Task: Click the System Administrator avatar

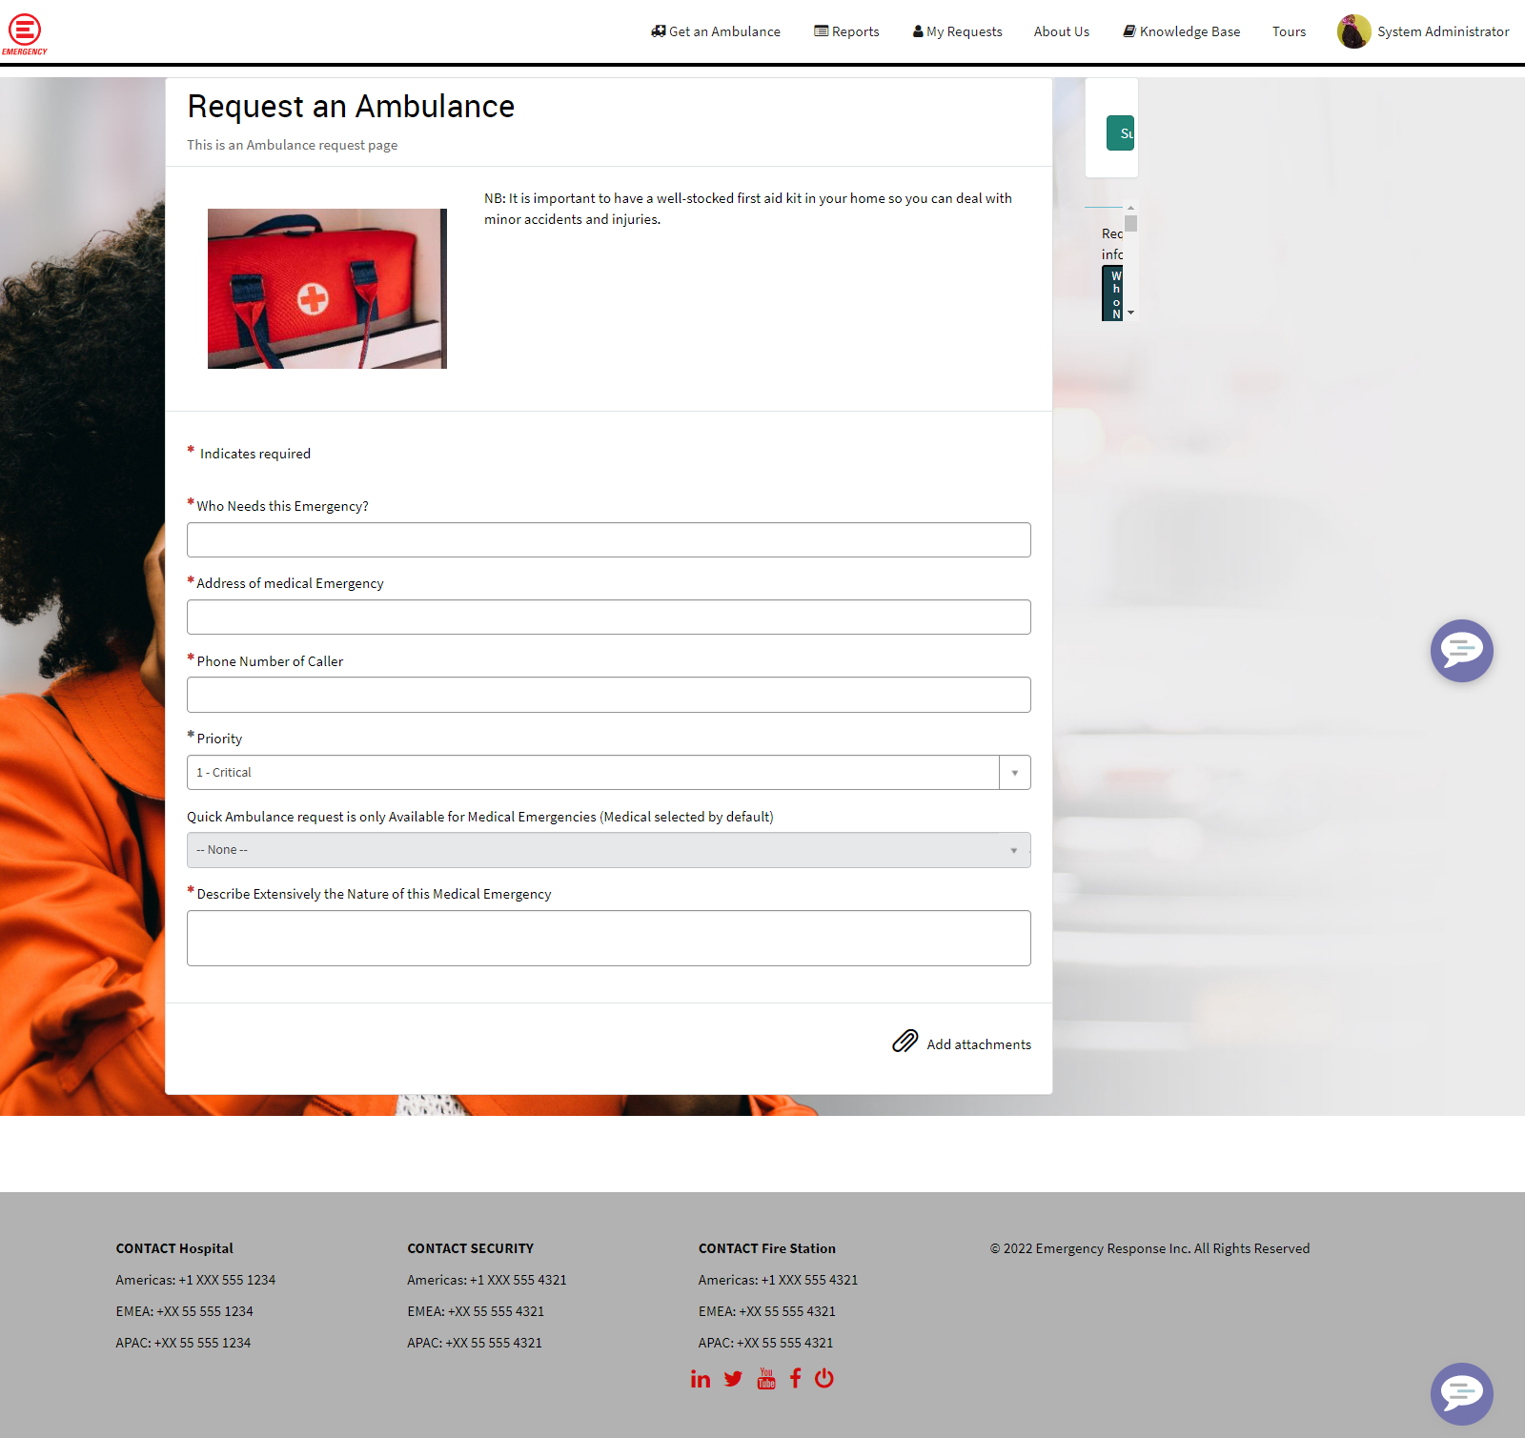Action: click(x=1353, y=31)
